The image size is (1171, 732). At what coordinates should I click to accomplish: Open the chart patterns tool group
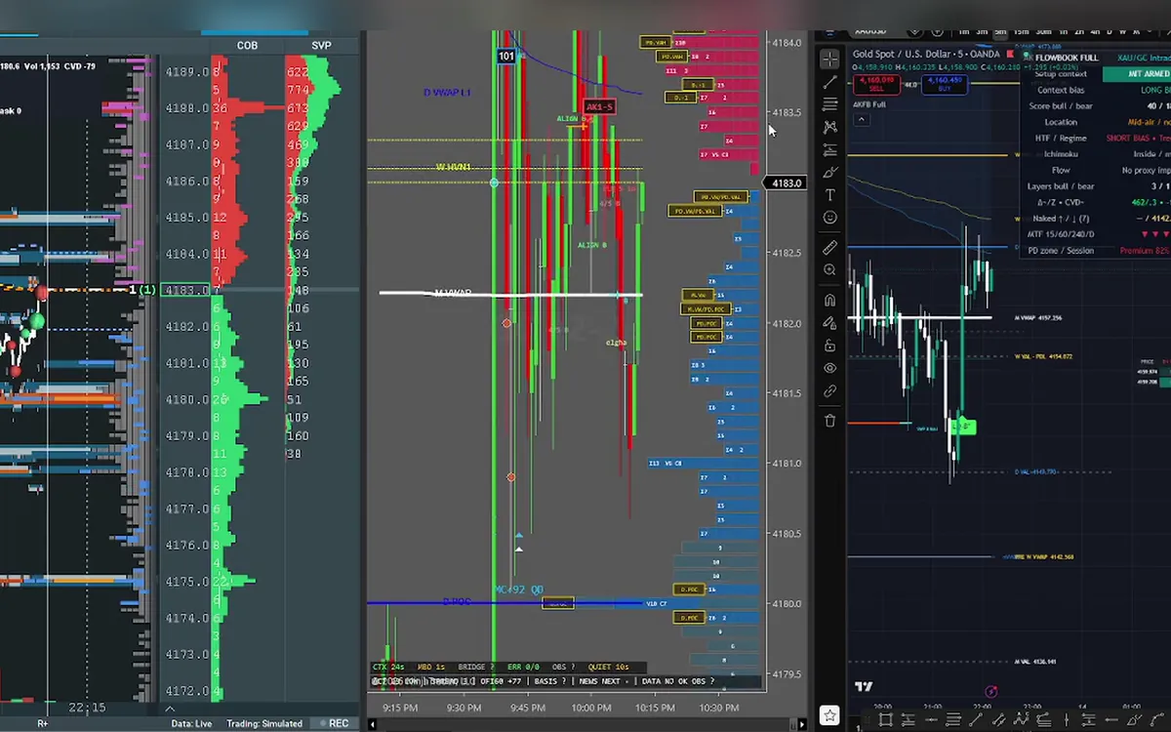(x=829, y=127)
